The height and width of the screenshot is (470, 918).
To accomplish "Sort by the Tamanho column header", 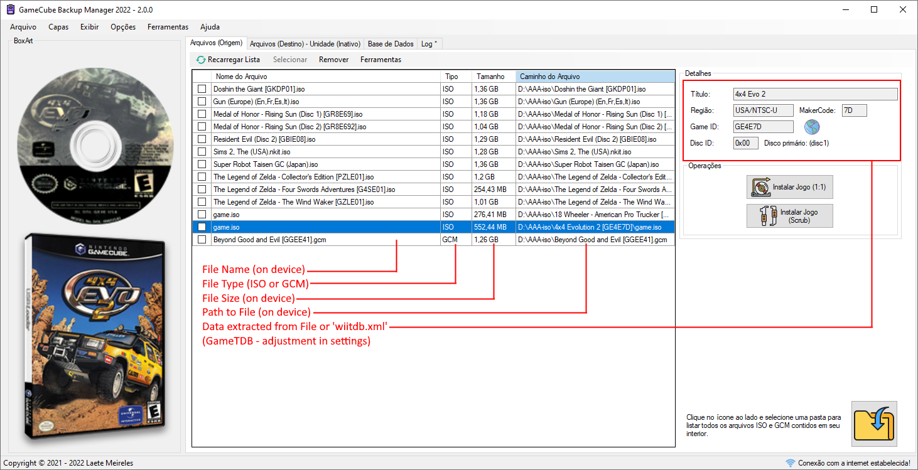I will (494, 77).
